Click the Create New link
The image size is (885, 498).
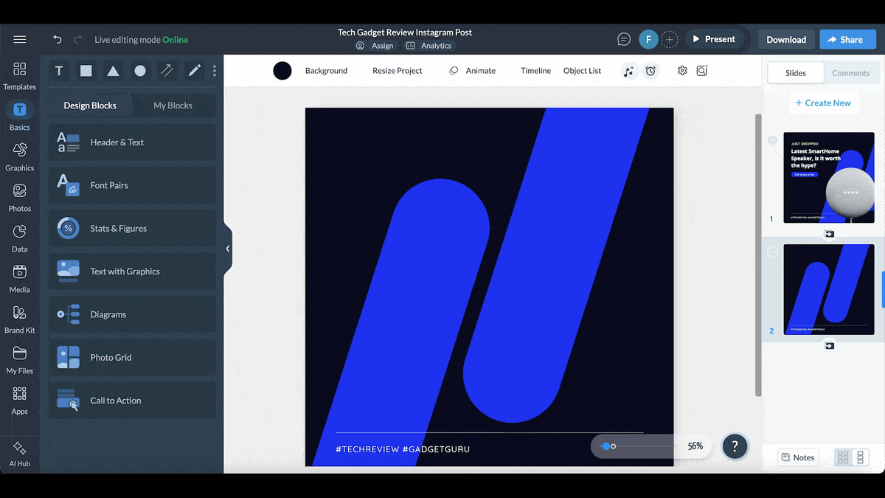point(824,103)
